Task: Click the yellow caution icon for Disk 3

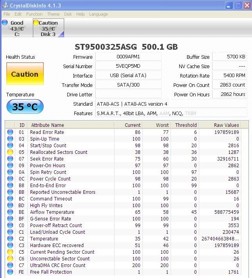Action: (x=36, y=23)
